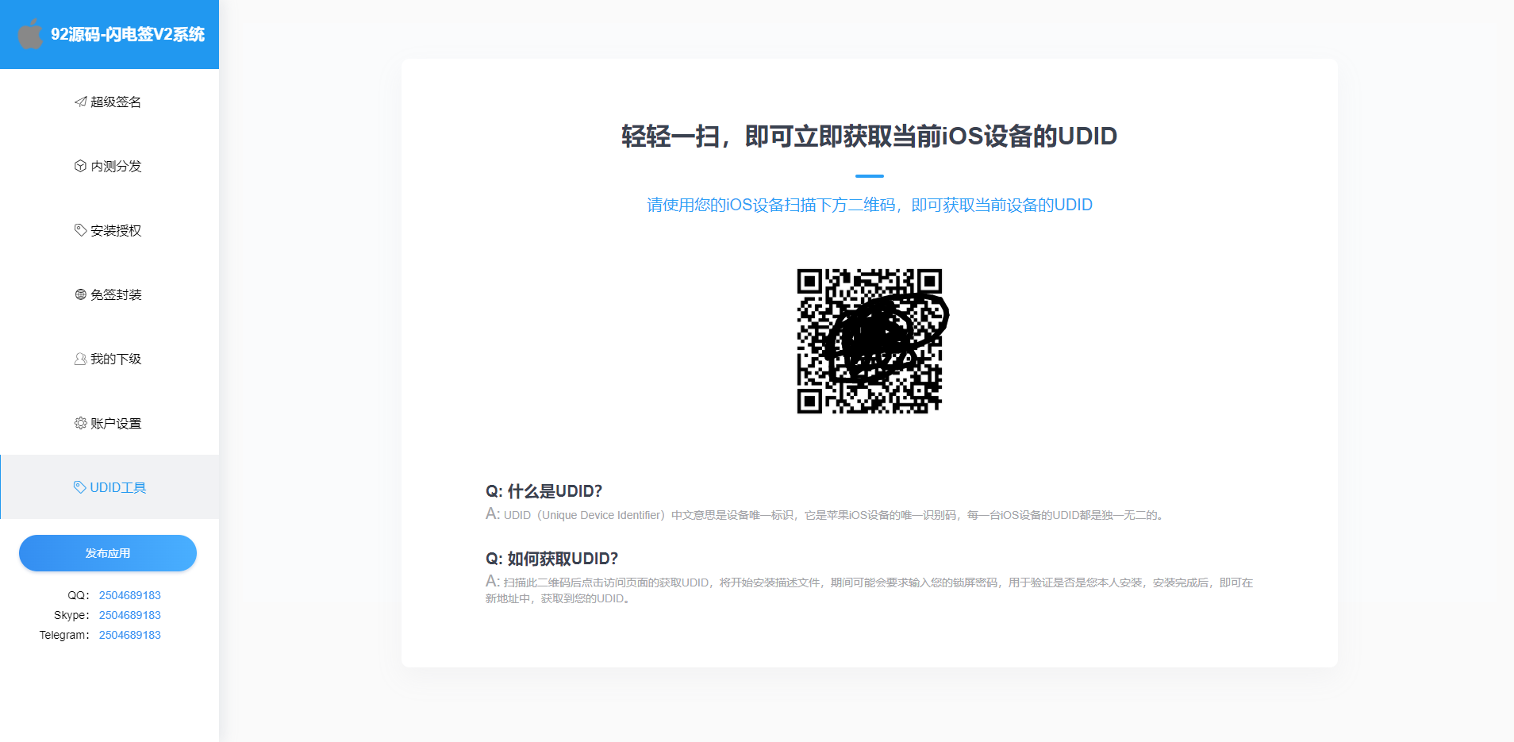
Task: Click the 92源码-闪电签V2系统 title
Action: [128, 34]
